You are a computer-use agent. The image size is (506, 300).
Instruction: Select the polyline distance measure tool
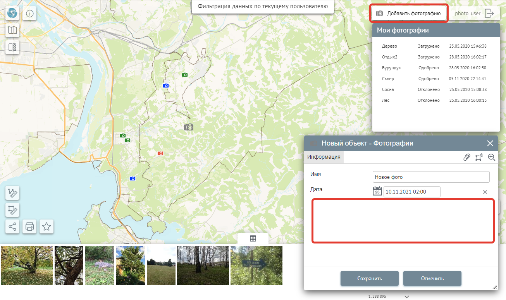(x=12, y=193)
